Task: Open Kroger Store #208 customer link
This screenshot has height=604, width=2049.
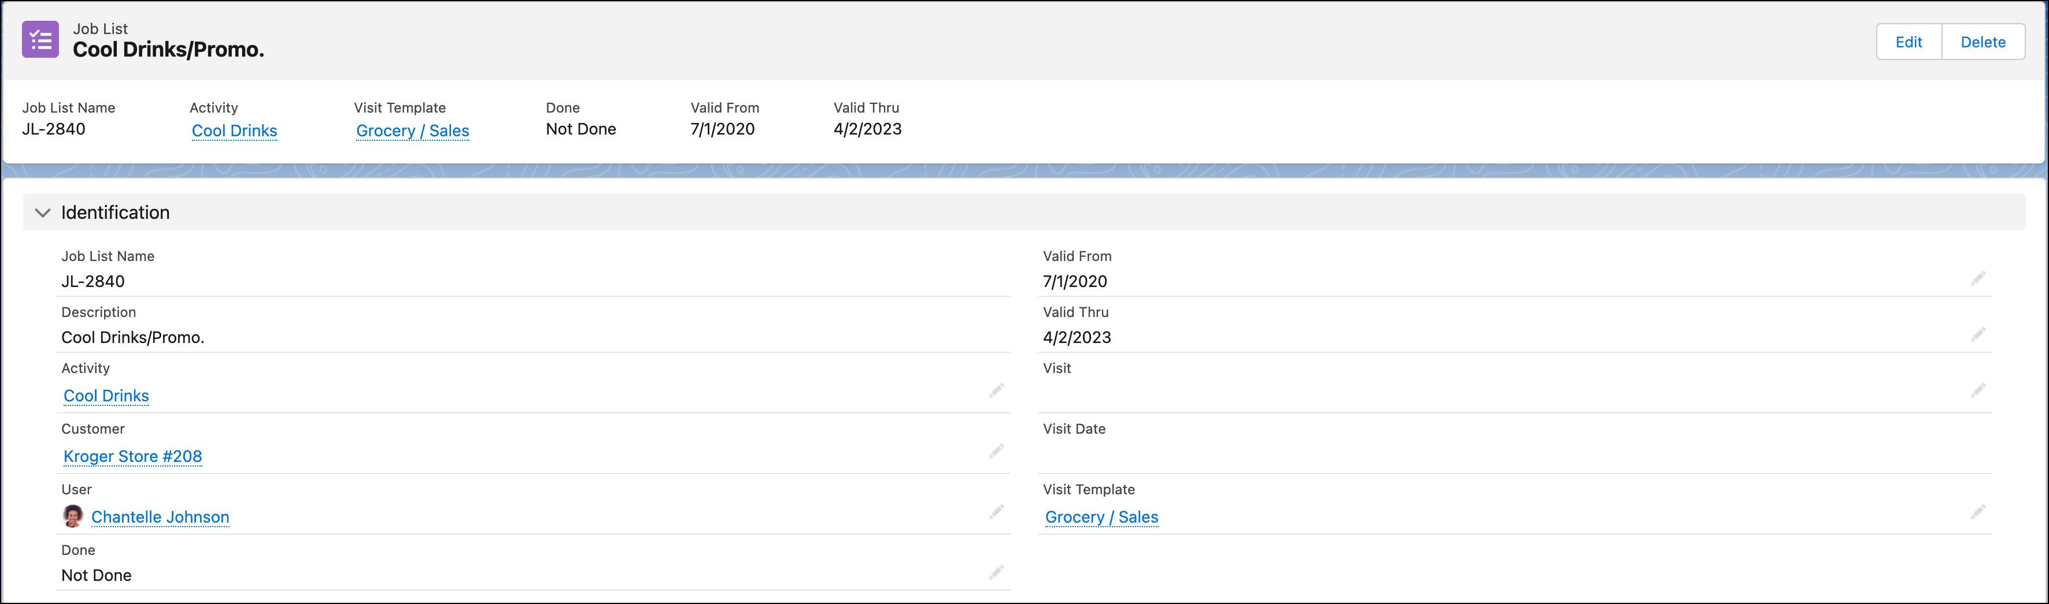Action: pos(133,456)
